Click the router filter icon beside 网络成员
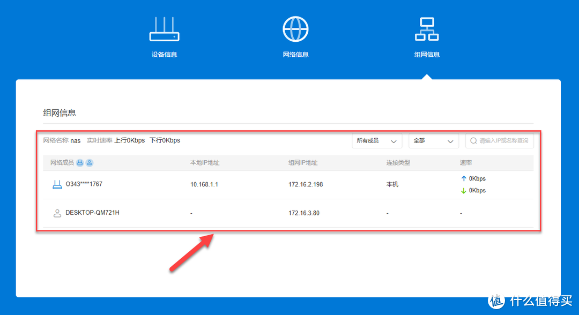This screenshot has width=579, height=315. [x=80, y=163]
